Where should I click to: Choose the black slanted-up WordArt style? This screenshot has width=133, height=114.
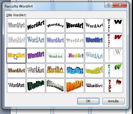(36, 26)
